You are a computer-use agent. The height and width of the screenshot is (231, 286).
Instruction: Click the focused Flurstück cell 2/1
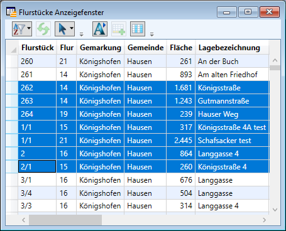point(37,167)
